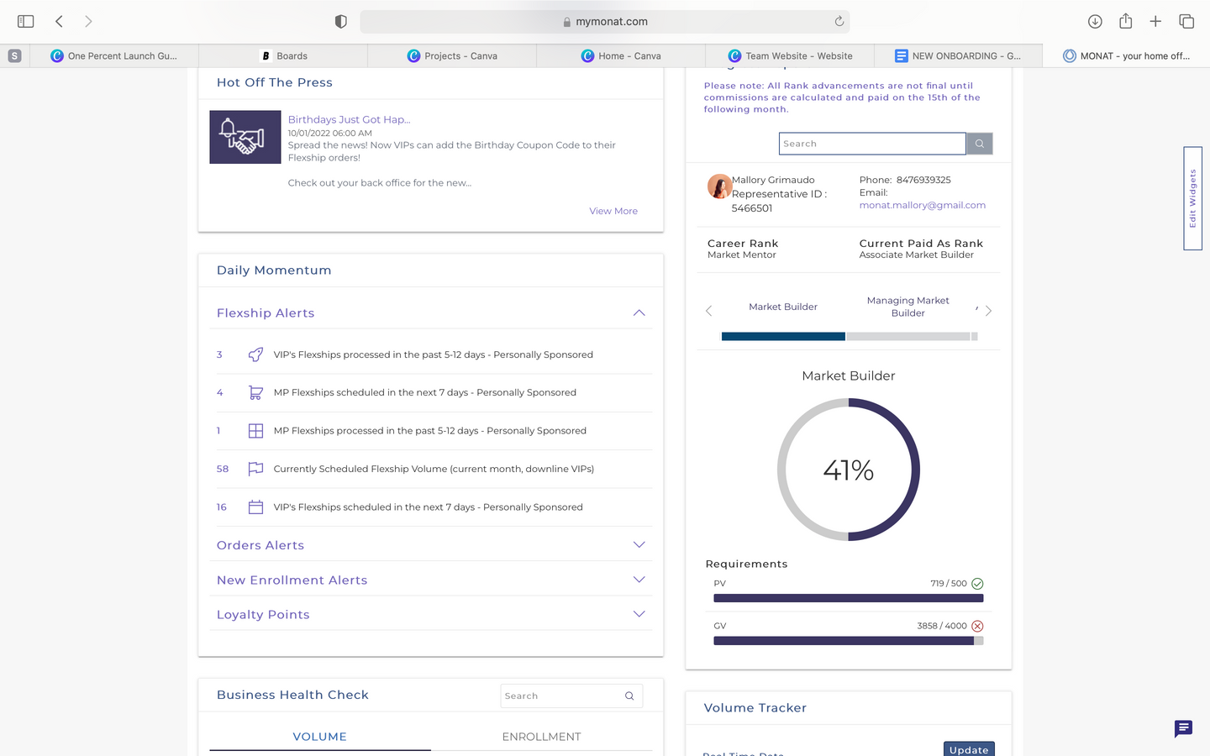The height and width of the screenshot is (756, 1210).
Task: Click the flag icon for Scheduled Flexship Volume
Action: [255, 469]
